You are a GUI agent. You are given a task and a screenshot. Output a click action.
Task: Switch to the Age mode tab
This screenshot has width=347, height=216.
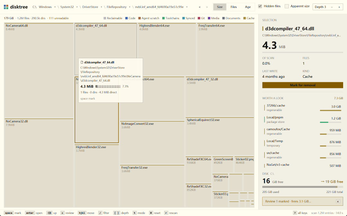248,7
